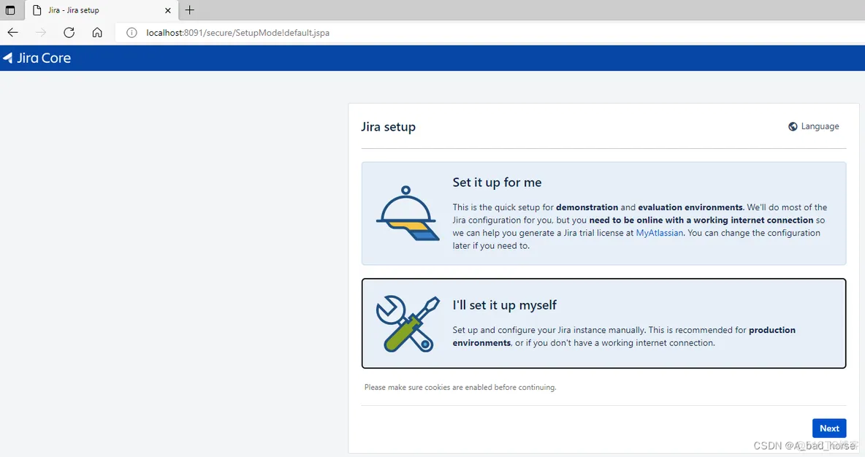
Task: Reload the page with refresh icon
Action: point(69,33)
